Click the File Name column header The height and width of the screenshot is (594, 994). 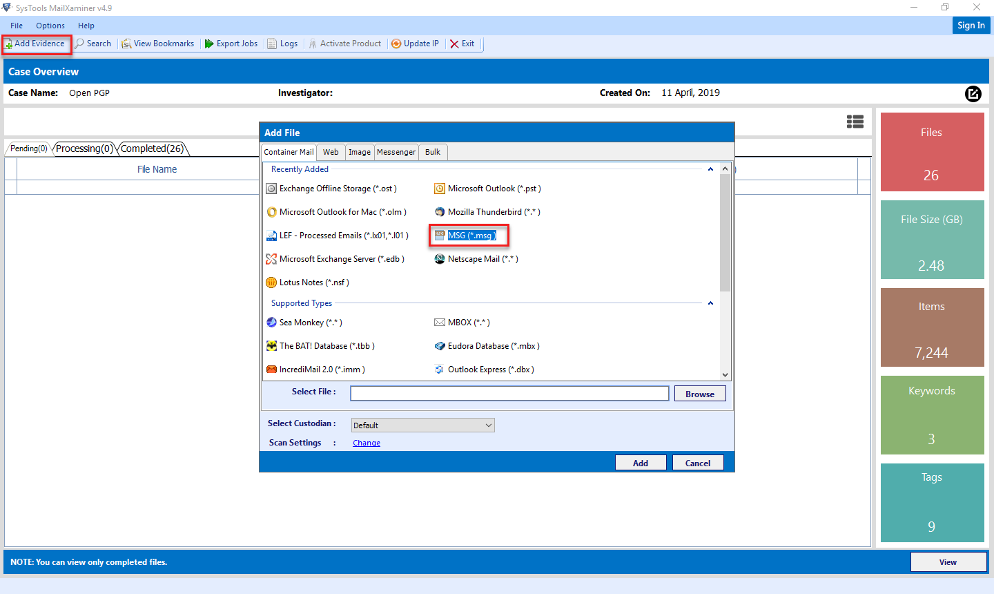(157, 169)
